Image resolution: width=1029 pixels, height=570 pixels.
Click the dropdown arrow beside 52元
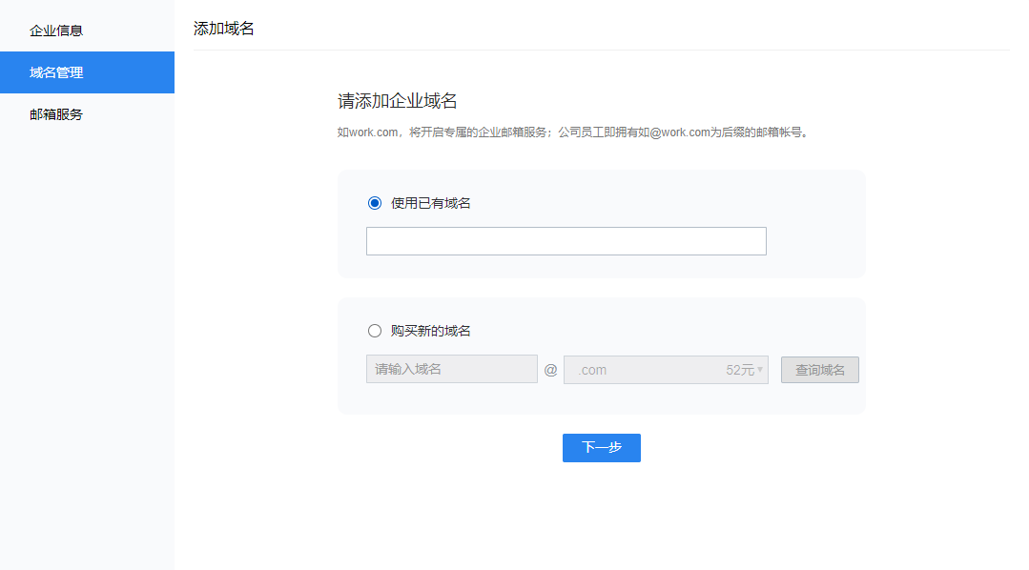tap(760, 370)
